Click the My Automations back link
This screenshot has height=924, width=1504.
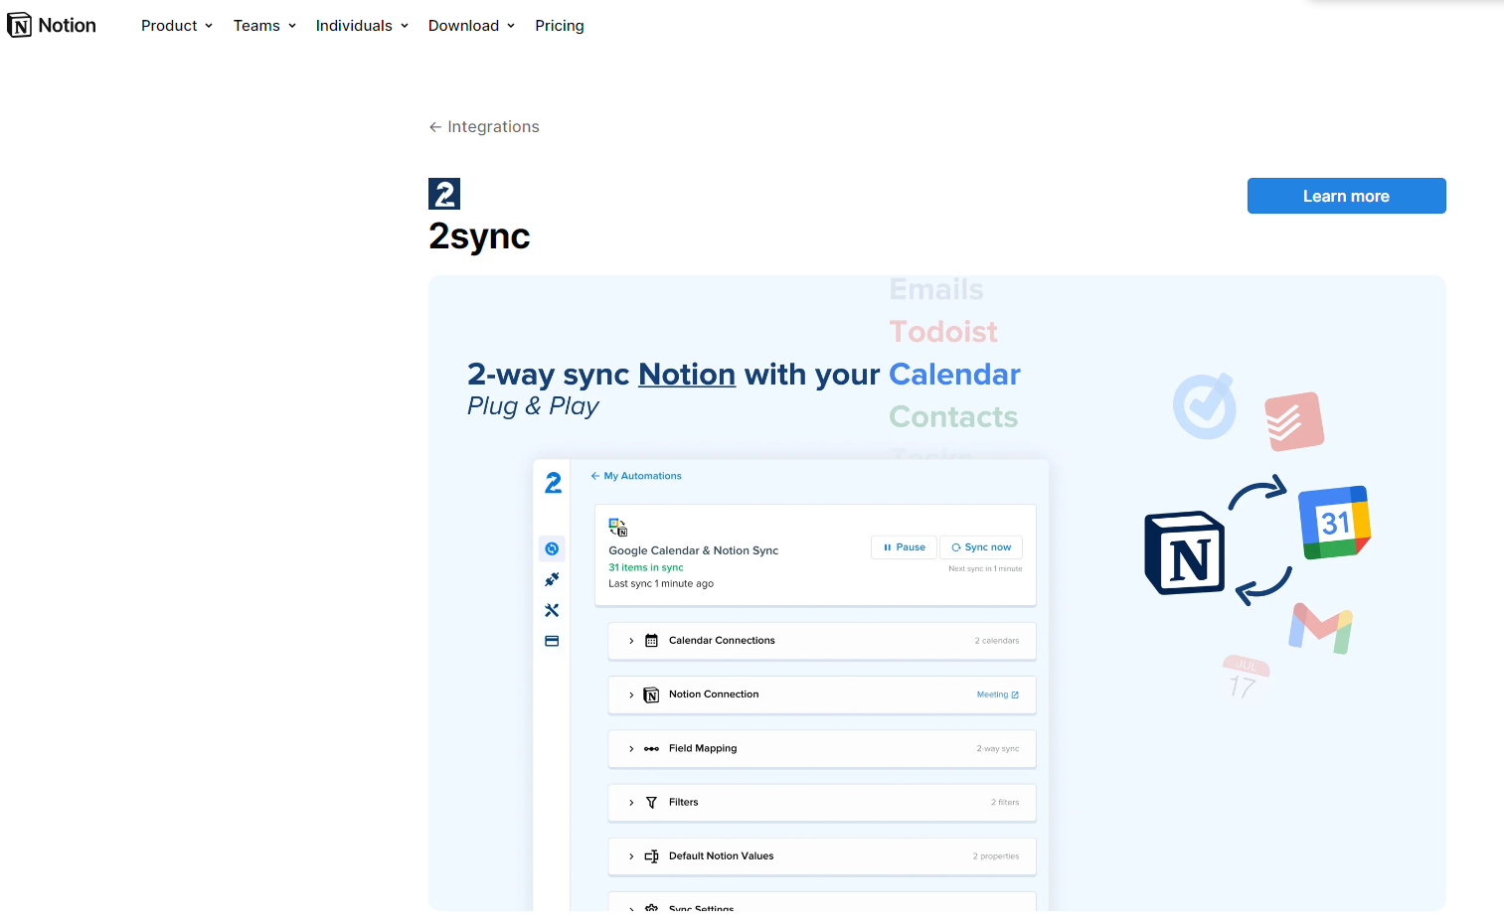(x=636, y=476)
